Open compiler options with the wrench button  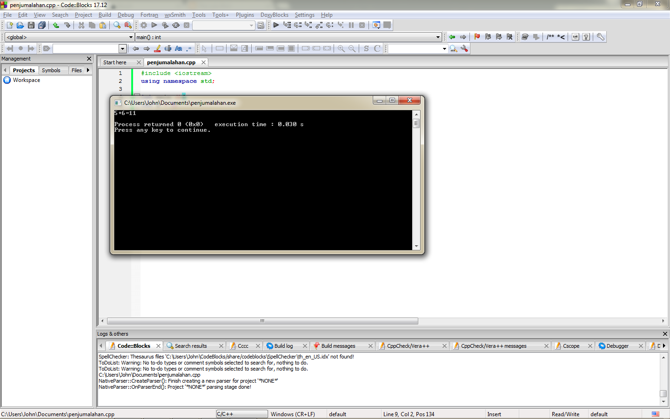(x=600, y=37)
